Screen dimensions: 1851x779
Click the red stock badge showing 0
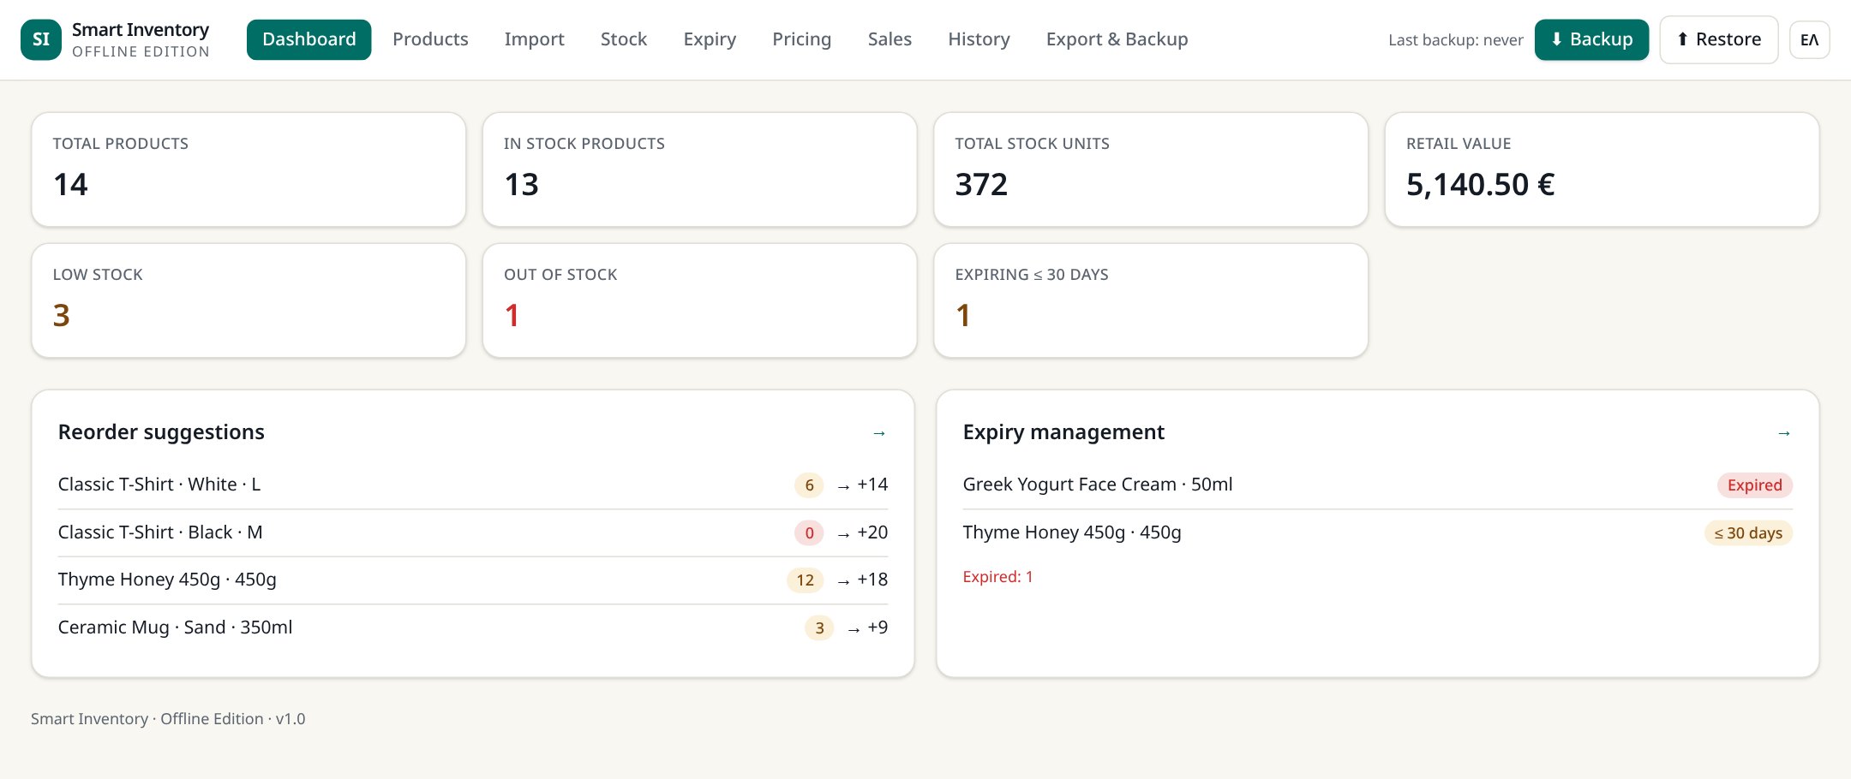pyautogui.click(x=809, y=533)
